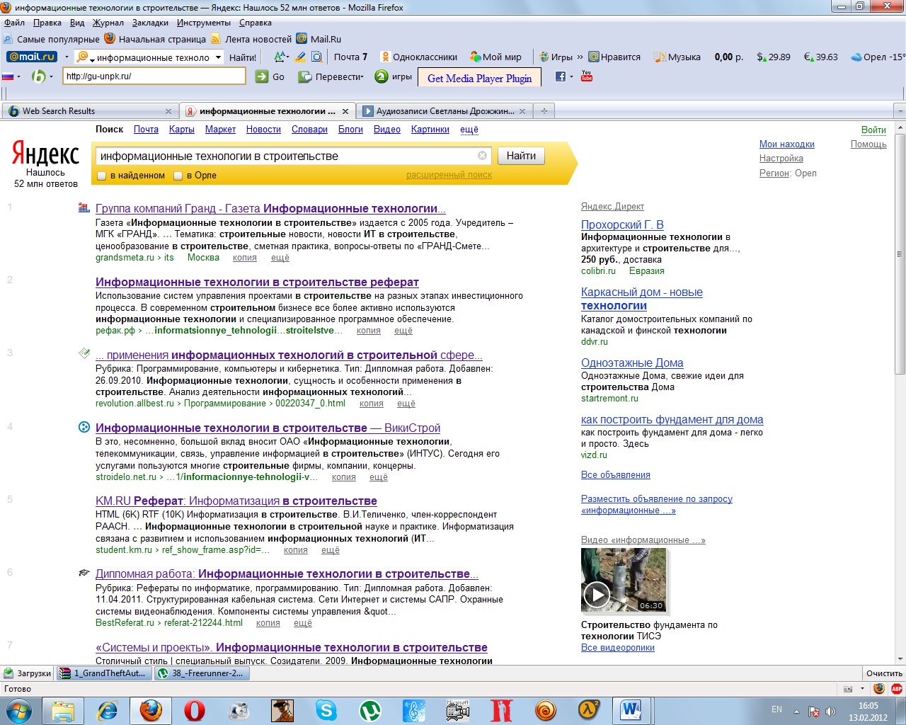Clear the Yandex search field with X
The image size is (906, 725).
point(482,156)
